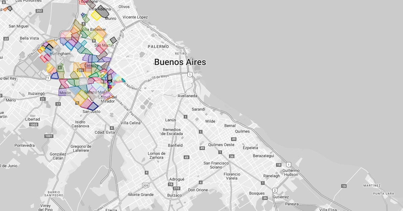Click the route 202 highway shield
The image size is (403, 211).
pos(39,11)
